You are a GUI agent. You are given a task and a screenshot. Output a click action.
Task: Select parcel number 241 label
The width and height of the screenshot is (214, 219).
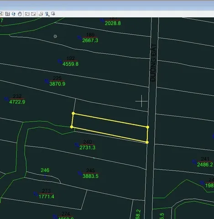pos(205,159)
